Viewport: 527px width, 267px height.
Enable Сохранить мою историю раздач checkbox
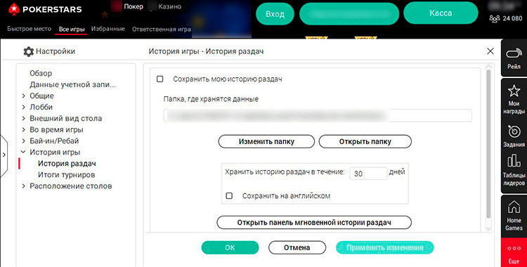point(160,79)
